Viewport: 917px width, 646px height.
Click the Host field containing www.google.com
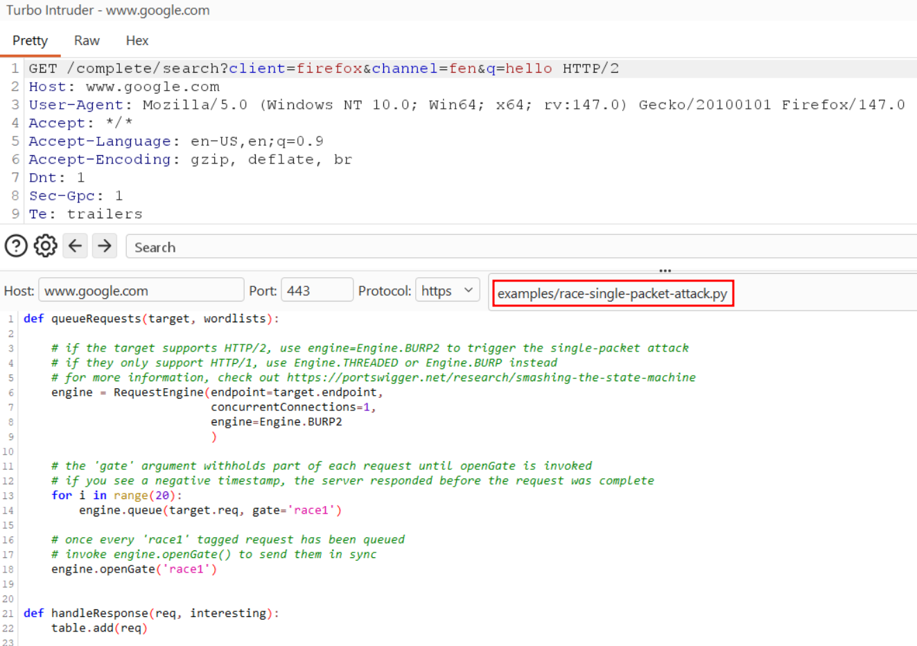pyautogui.click(x=141, y=290)
